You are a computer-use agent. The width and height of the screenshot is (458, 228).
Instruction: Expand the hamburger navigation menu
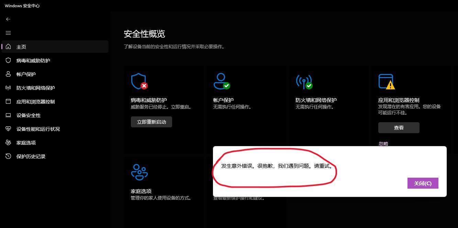[8, 33]
